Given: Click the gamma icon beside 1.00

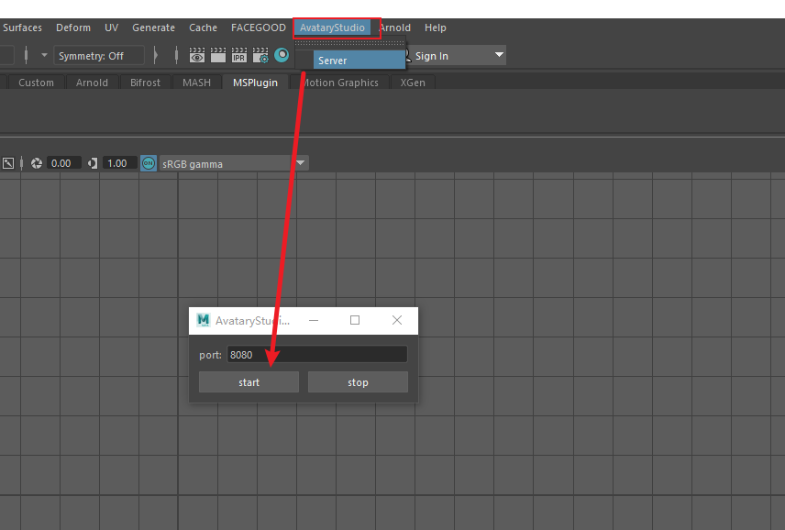Looking at the screenshot, I should (x=93, y=163).
